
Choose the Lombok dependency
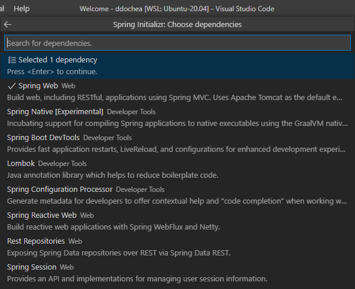click(x=177, y=170)
